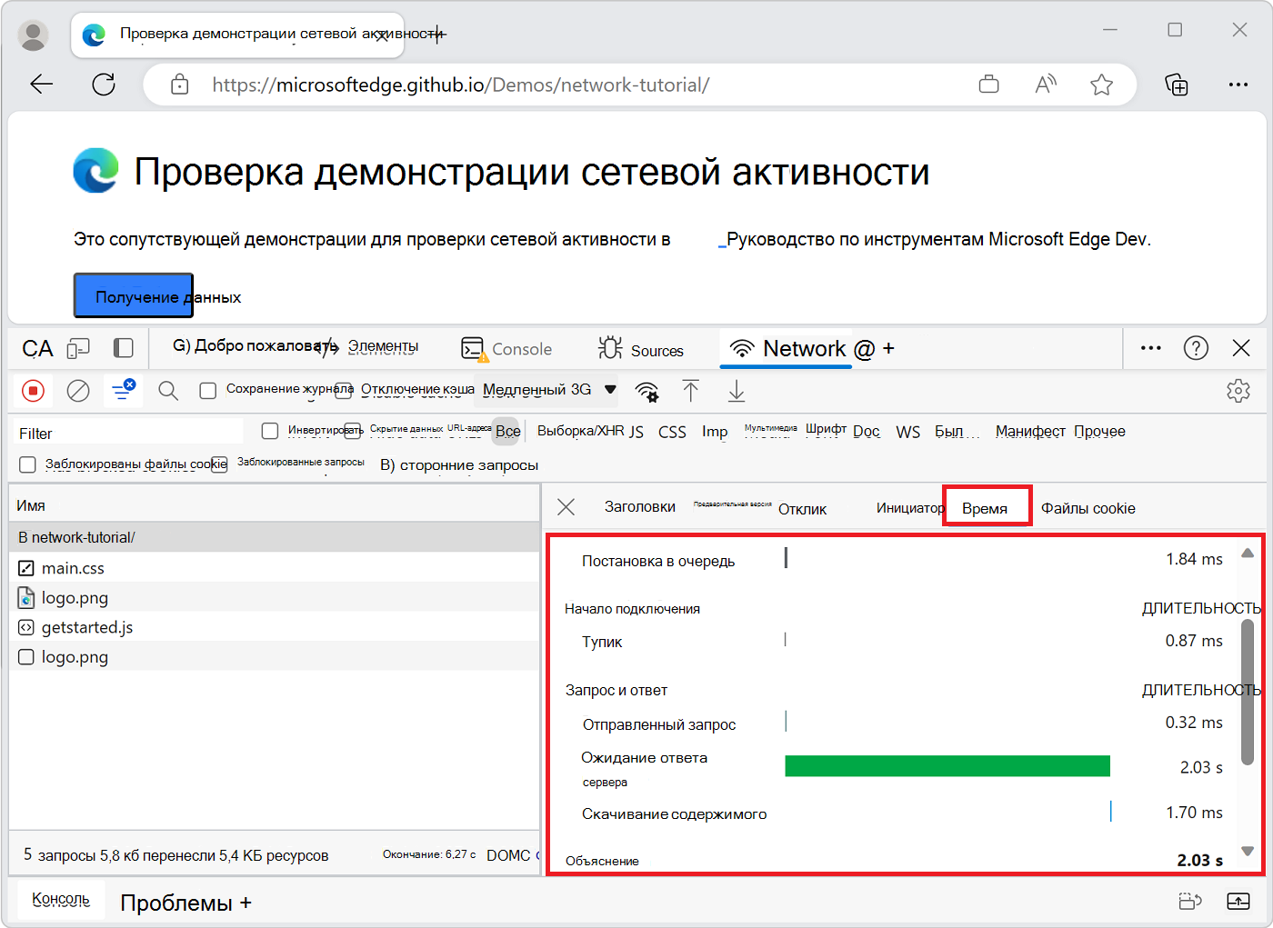Reload the page with refresh icon
Image resolution: width=1273 pixels, height=928 pixels.
tap(104, 85)
